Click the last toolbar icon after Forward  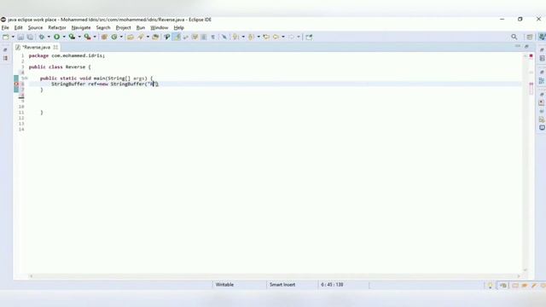pyautogui.click(x=309, y=37)
